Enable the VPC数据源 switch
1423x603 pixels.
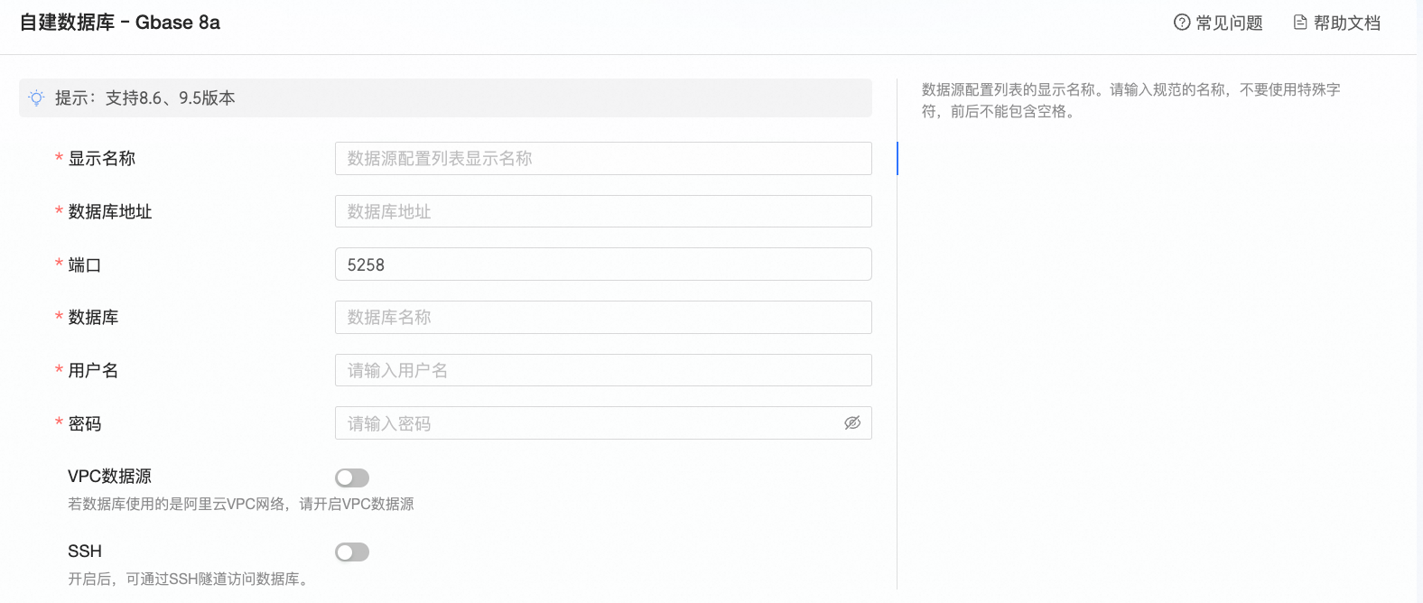pyautogui.click(x=352, y=478)
